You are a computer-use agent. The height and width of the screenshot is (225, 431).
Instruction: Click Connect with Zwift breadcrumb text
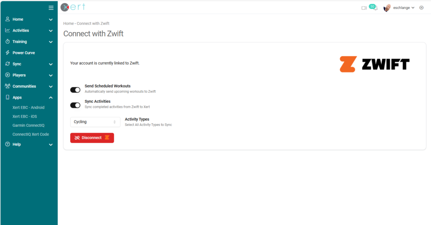(93, 23)
